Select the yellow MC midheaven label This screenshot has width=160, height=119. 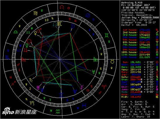pyautogui.click(x=60, y=24)
